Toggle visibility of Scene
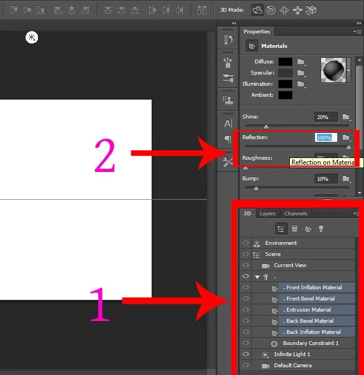The height and width of the screenshot is (375, 364). pos(246,254)
